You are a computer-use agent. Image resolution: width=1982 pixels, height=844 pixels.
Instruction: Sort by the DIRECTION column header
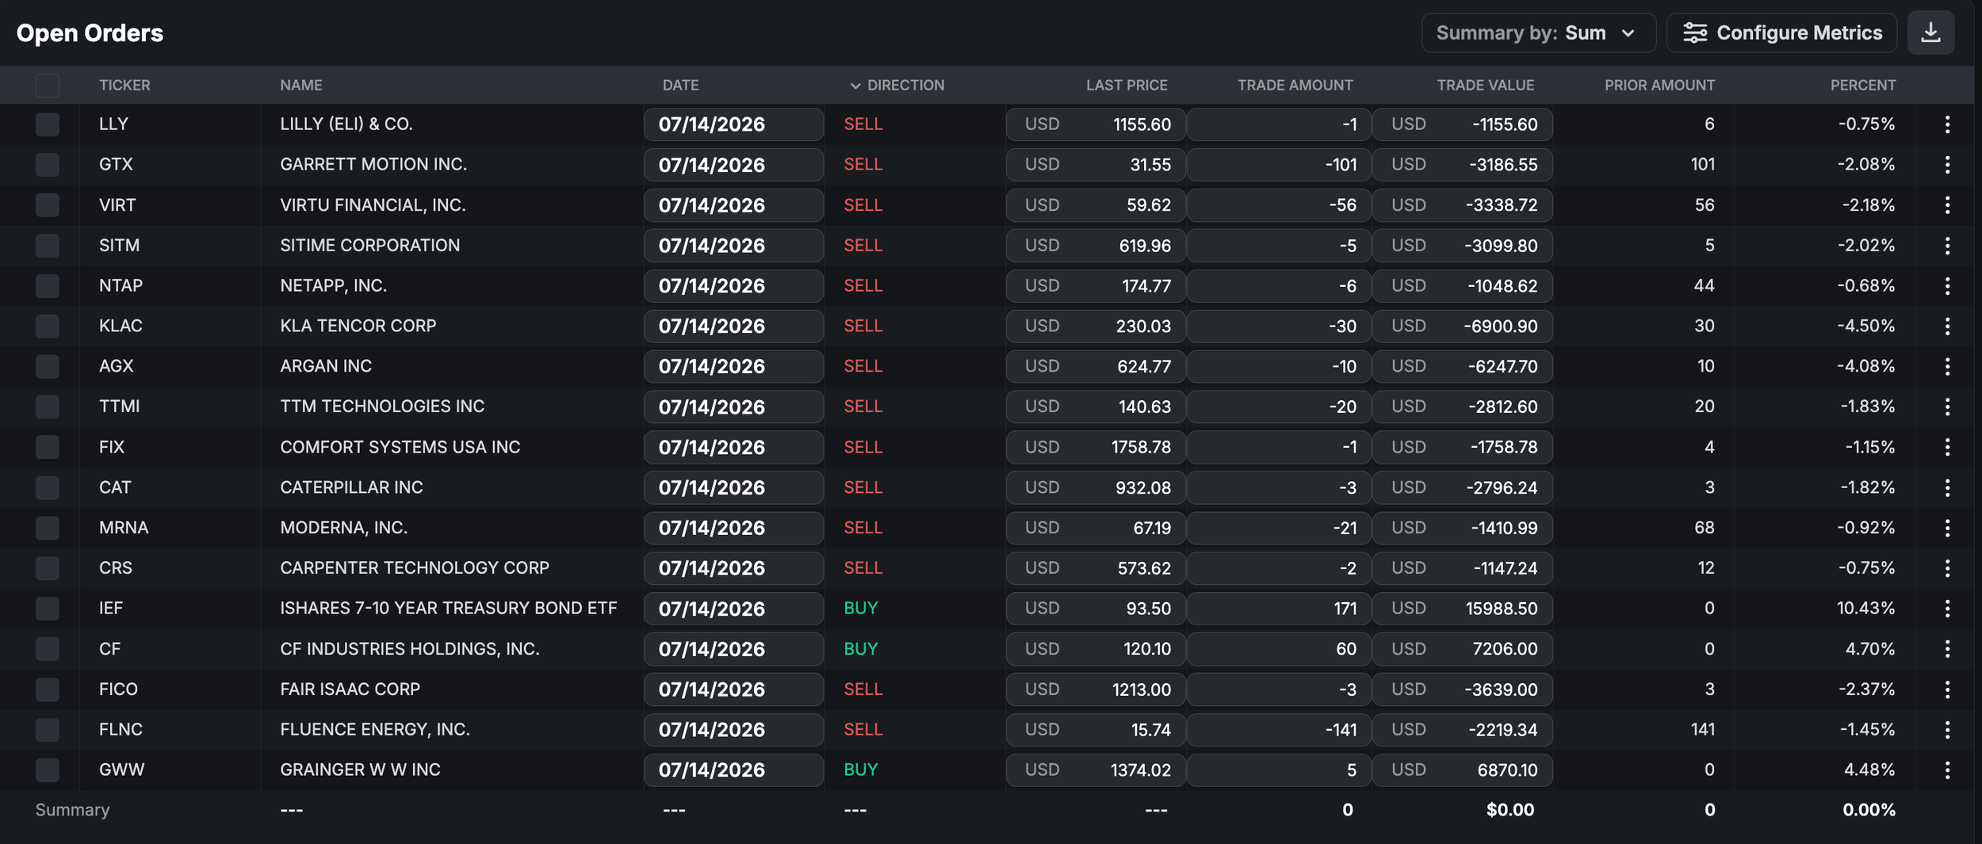click(x=905, y=85)
